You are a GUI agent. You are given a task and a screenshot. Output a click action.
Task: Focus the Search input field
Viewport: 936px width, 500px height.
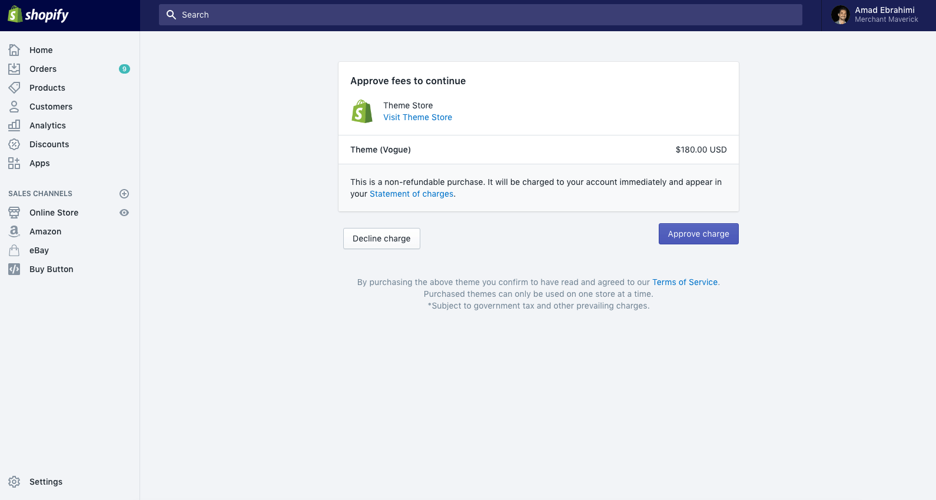pos(480,15)
